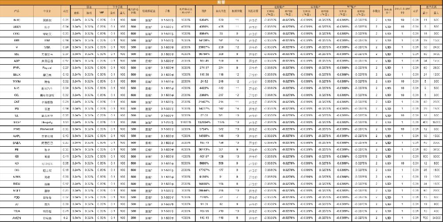The width and height of the screenshot is (443, 222).
Task: Select the INTC product cell
Action: pyautogui.click(x=16, y=20)
